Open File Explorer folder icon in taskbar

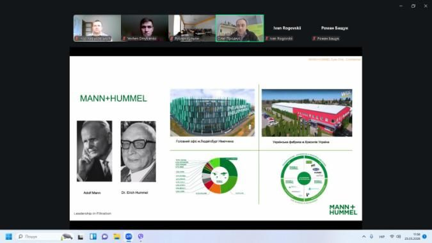coord(117,237)
